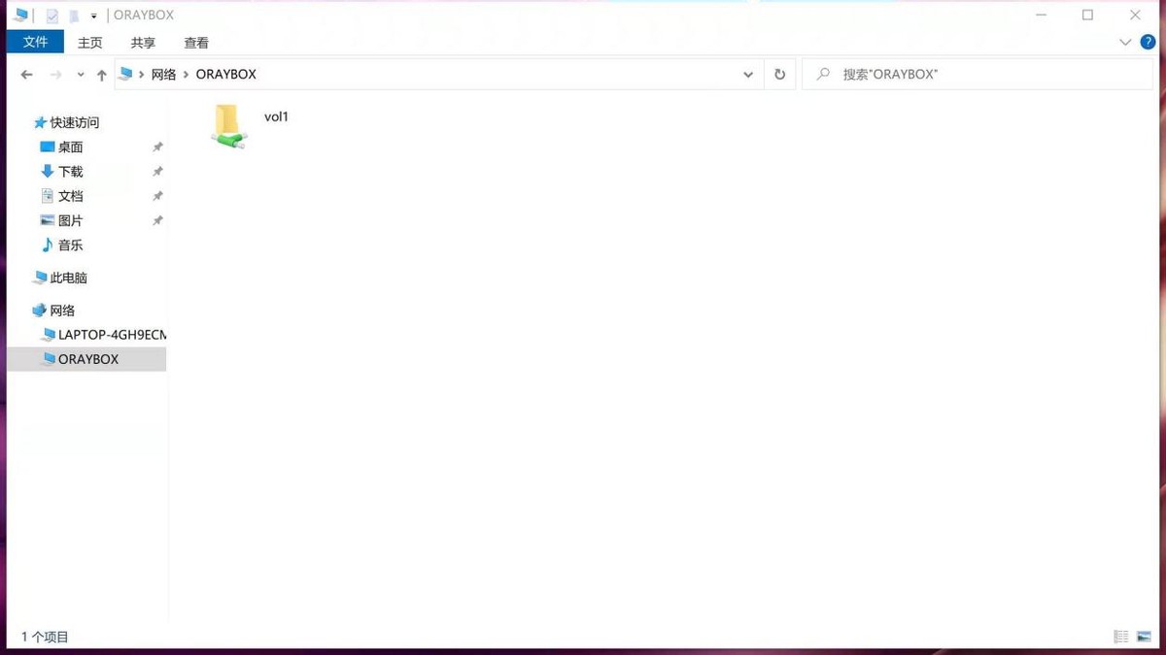Click the properties icon in quick access toolbar
The height and width of the screenshot is (655, 1166).
pyautogui.click(x=52, y=16)
